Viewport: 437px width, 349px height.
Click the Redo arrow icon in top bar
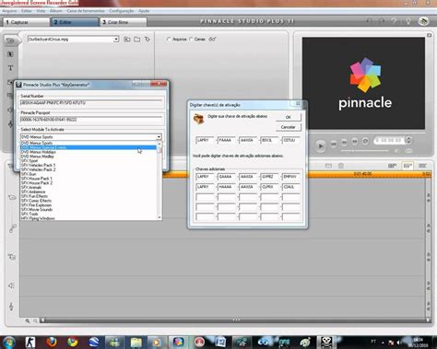[382, 21]
